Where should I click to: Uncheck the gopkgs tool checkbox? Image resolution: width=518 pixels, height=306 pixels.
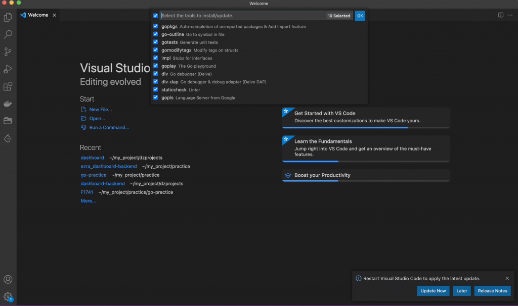point(156,26)
